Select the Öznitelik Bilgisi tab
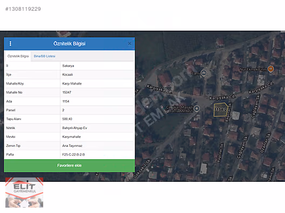 coord(18,56)
